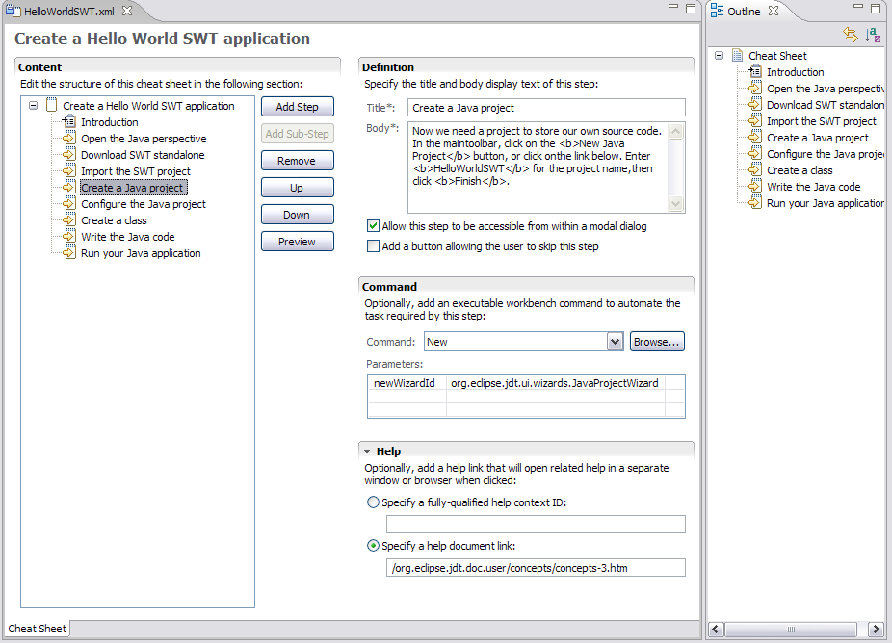Image resolution: width=892 pixels, height=643 pixels.
Task: Collapse the Cheat Sheet node in Outline
Action: point(719,55)
